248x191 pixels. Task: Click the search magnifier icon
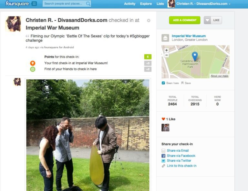click(88, 4)
